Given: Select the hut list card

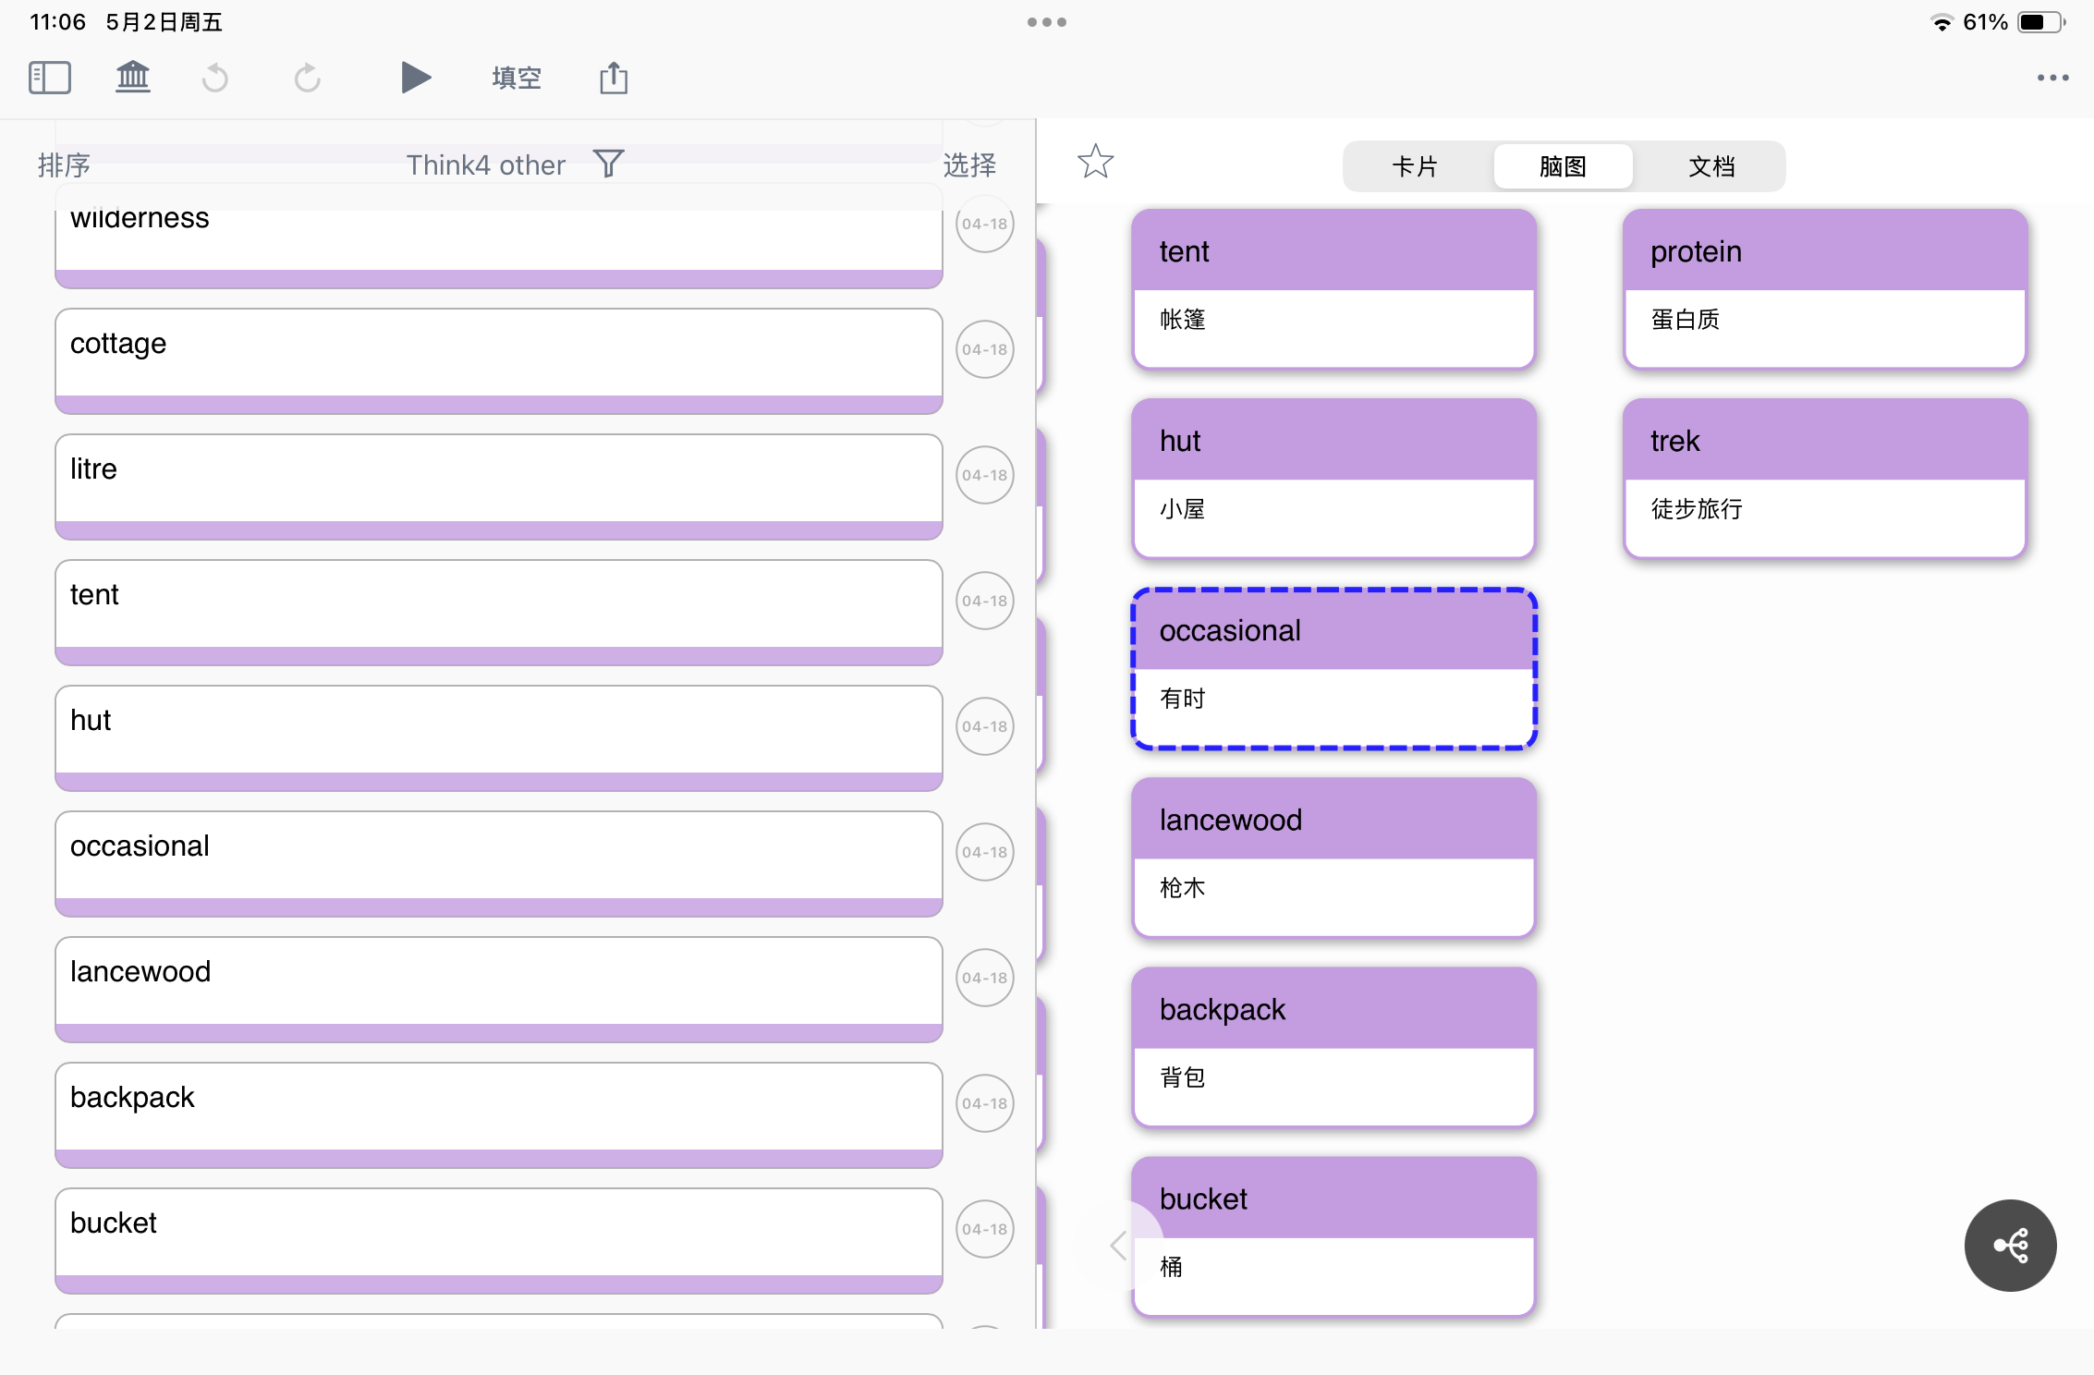Looking at the screenshot, I should pos(499,738).
